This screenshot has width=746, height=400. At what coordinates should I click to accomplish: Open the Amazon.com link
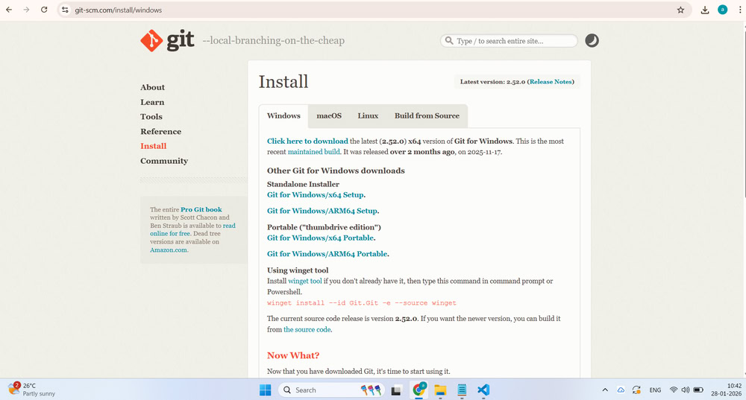click(x=169, y=250)
